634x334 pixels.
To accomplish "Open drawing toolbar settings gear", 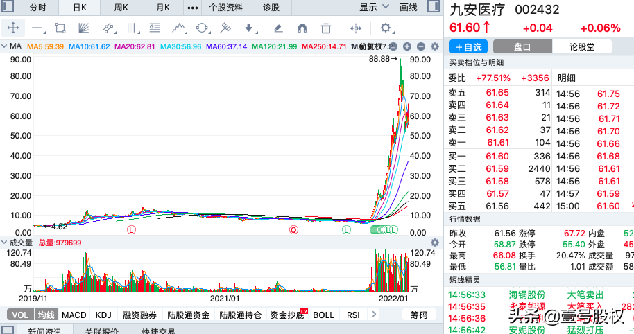I will pyautogui.click(x=386, y=28).
